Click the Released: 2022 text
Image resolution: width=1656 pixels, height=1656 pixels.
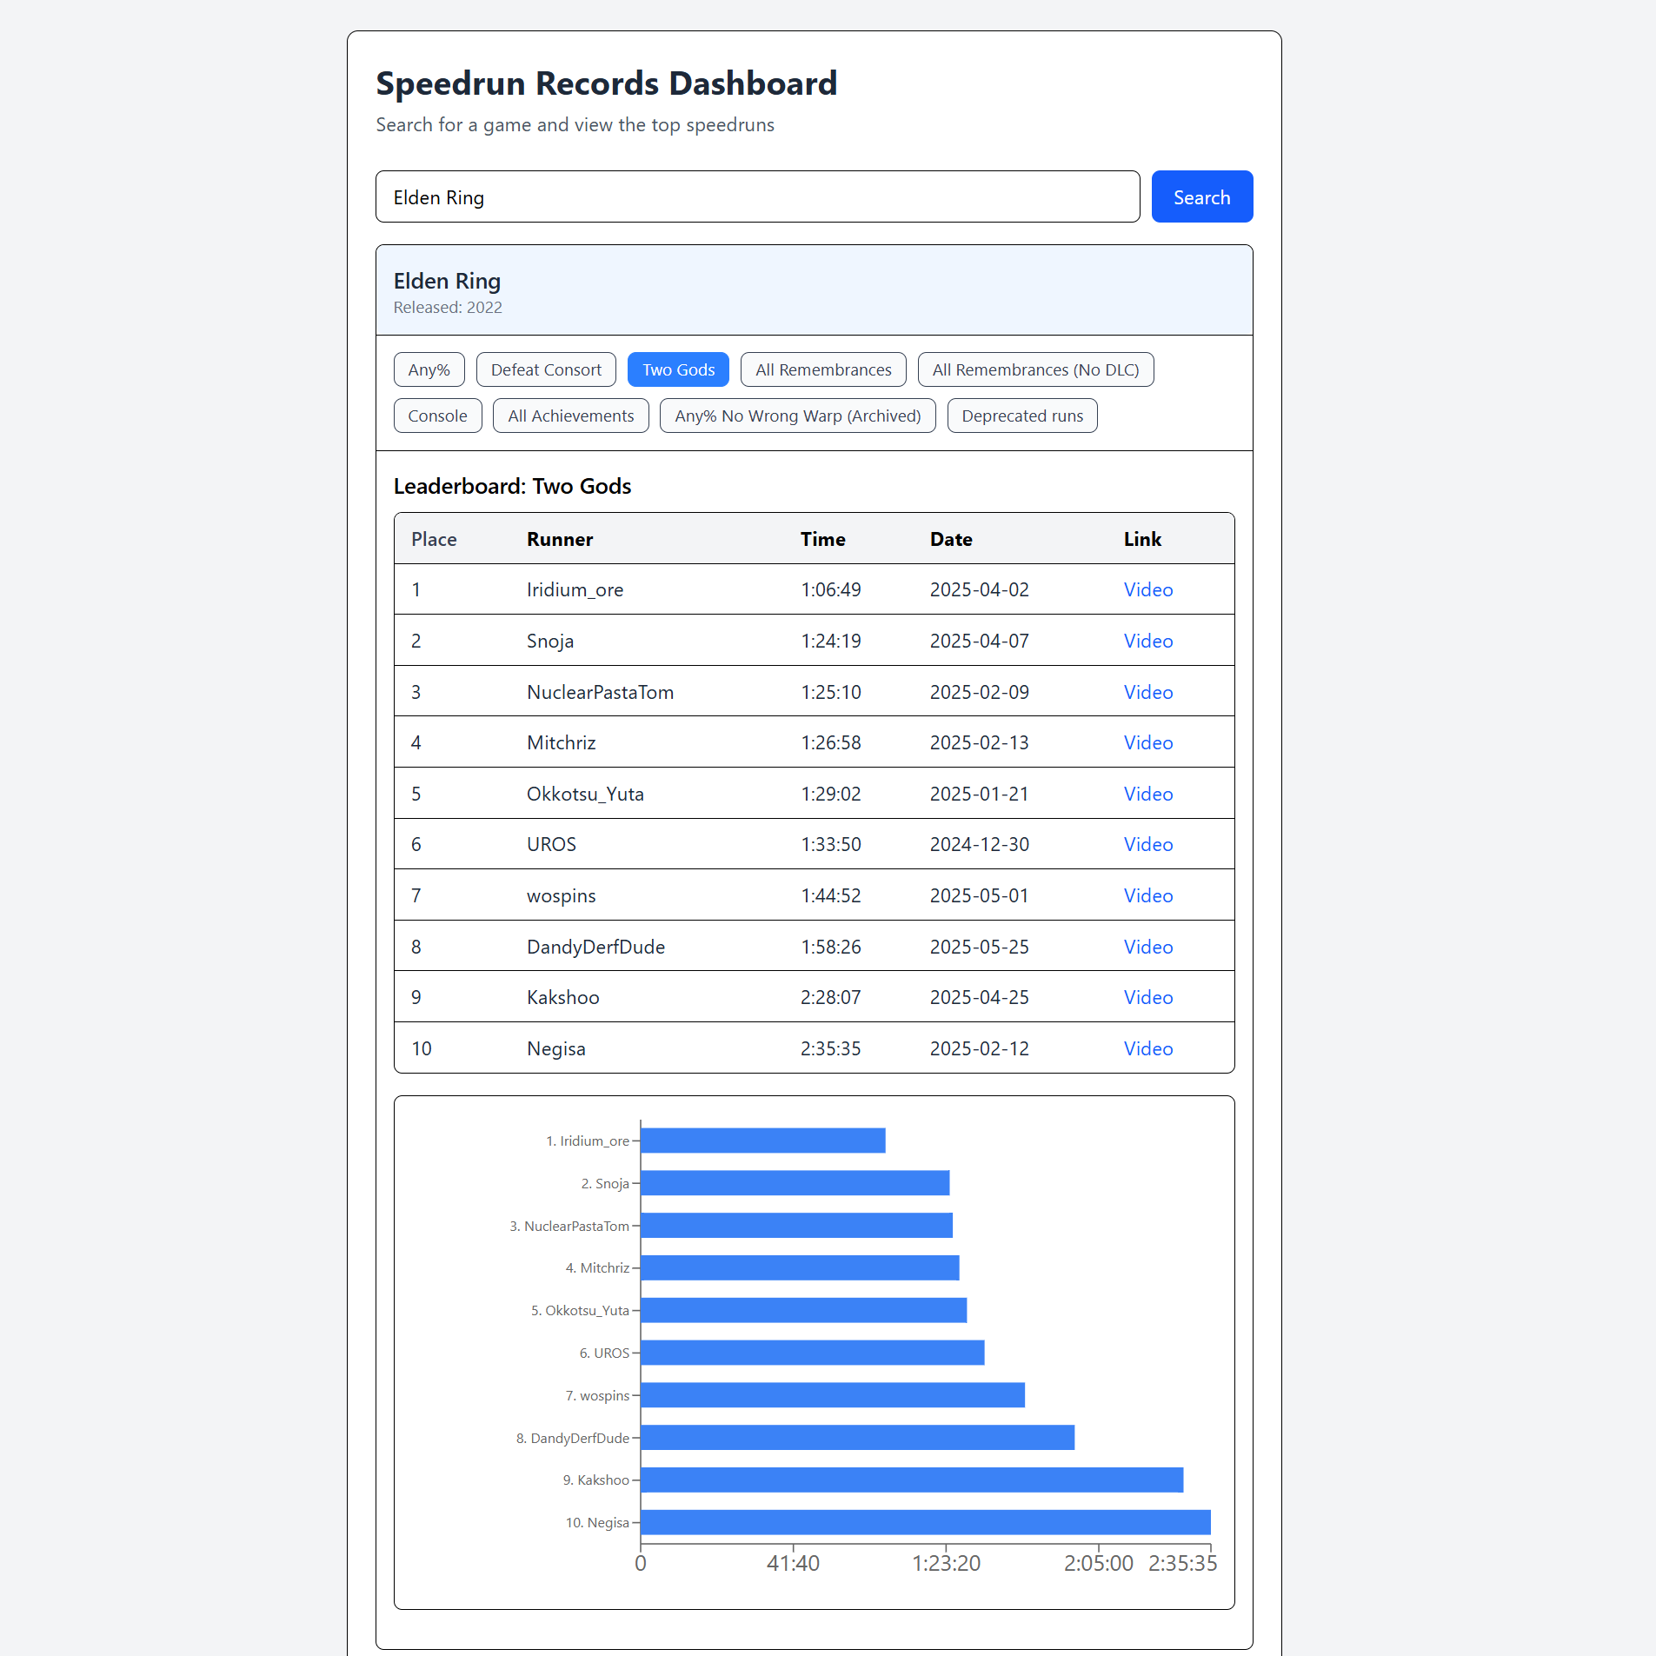coord(448,307)
